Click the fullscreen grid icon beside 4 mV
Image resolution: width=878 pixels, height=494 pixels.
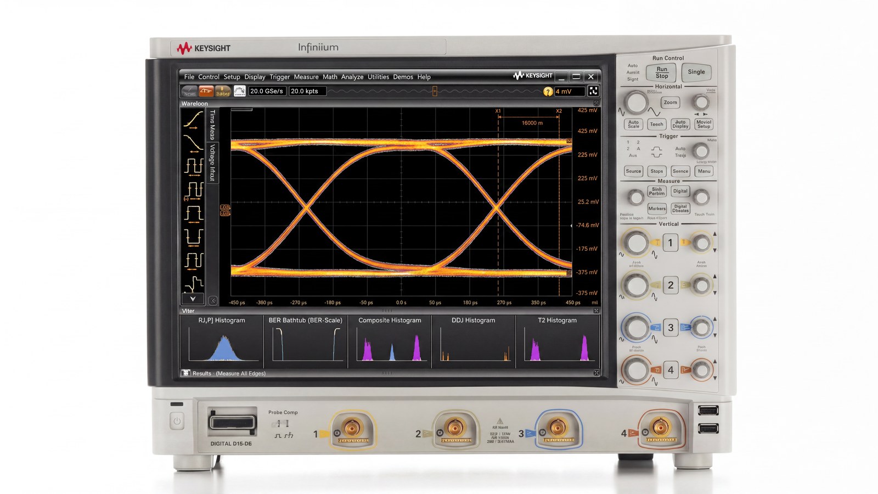(593, 91)
